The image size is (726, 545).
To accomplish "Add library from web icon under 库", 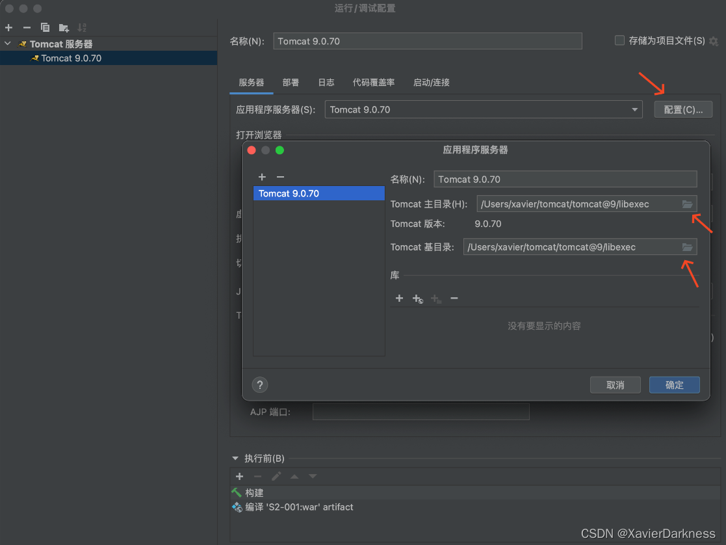I will click(418, 299).
